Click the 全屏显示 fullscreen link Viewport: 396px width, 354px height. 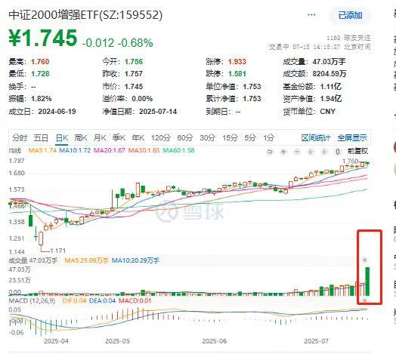352,138
